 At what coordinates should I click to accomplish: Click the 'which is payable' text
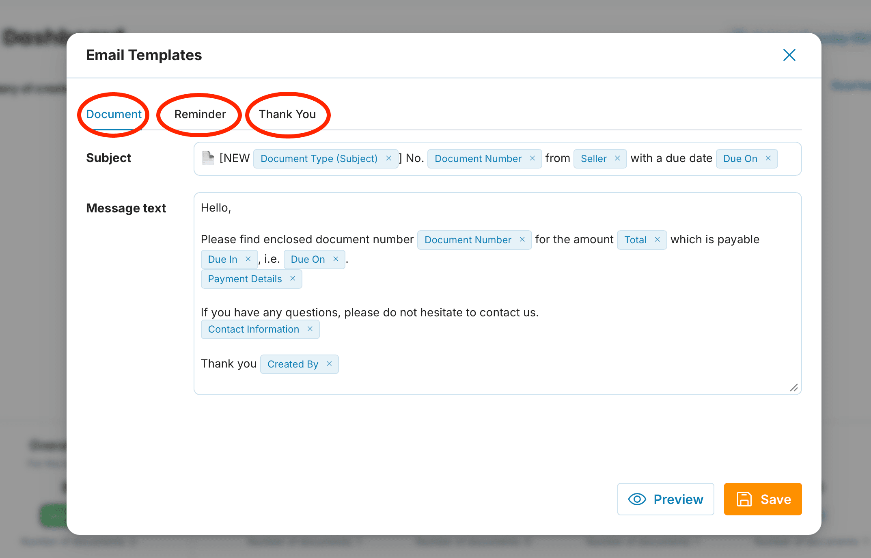(x=715, y=240)
